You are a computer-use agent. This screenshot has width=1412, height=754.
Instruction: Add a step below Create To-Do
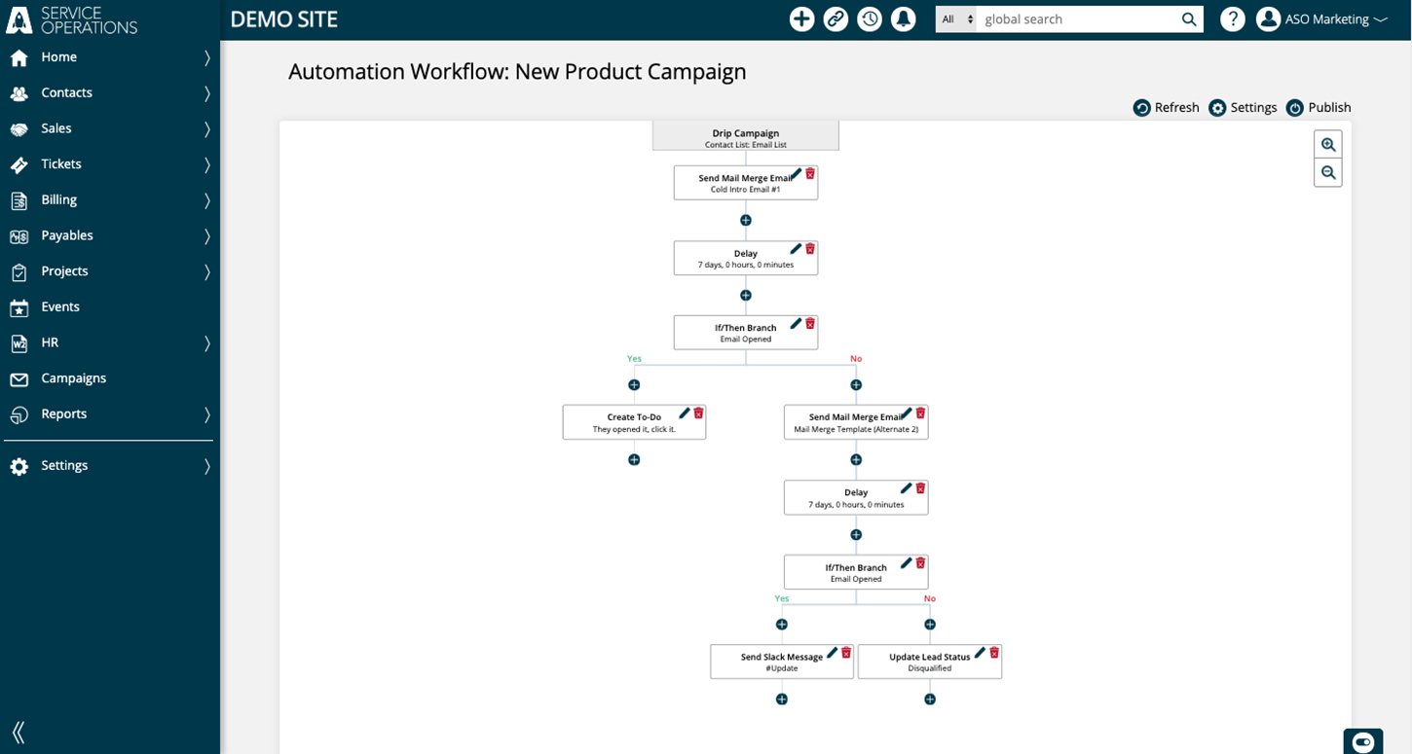coord(634,460)
